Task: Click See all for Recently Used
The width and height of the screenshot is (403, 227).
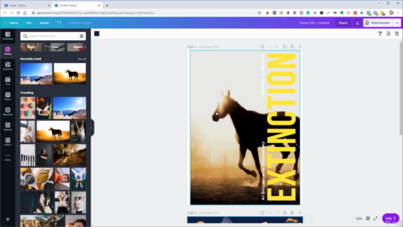Action: click(82, 59)
